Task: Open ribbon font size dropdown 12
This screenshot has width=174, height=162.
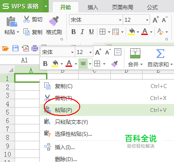Action: point(147,20)
